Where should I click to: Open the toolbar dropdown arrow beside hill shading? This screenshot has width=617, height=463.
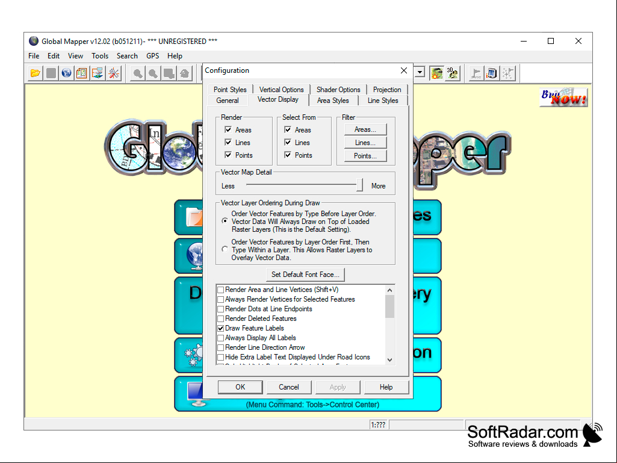[x=420, y=72]
